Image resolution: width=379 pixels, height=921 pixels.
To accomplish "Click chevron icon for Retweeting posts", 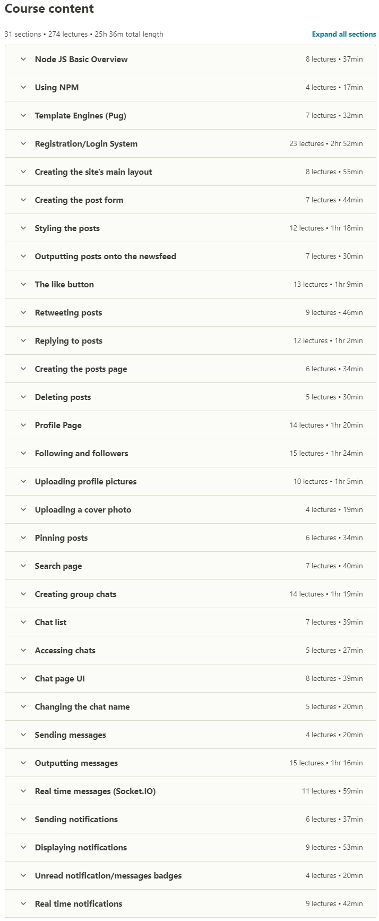I will pyautogui.click(x=23, y=312).
